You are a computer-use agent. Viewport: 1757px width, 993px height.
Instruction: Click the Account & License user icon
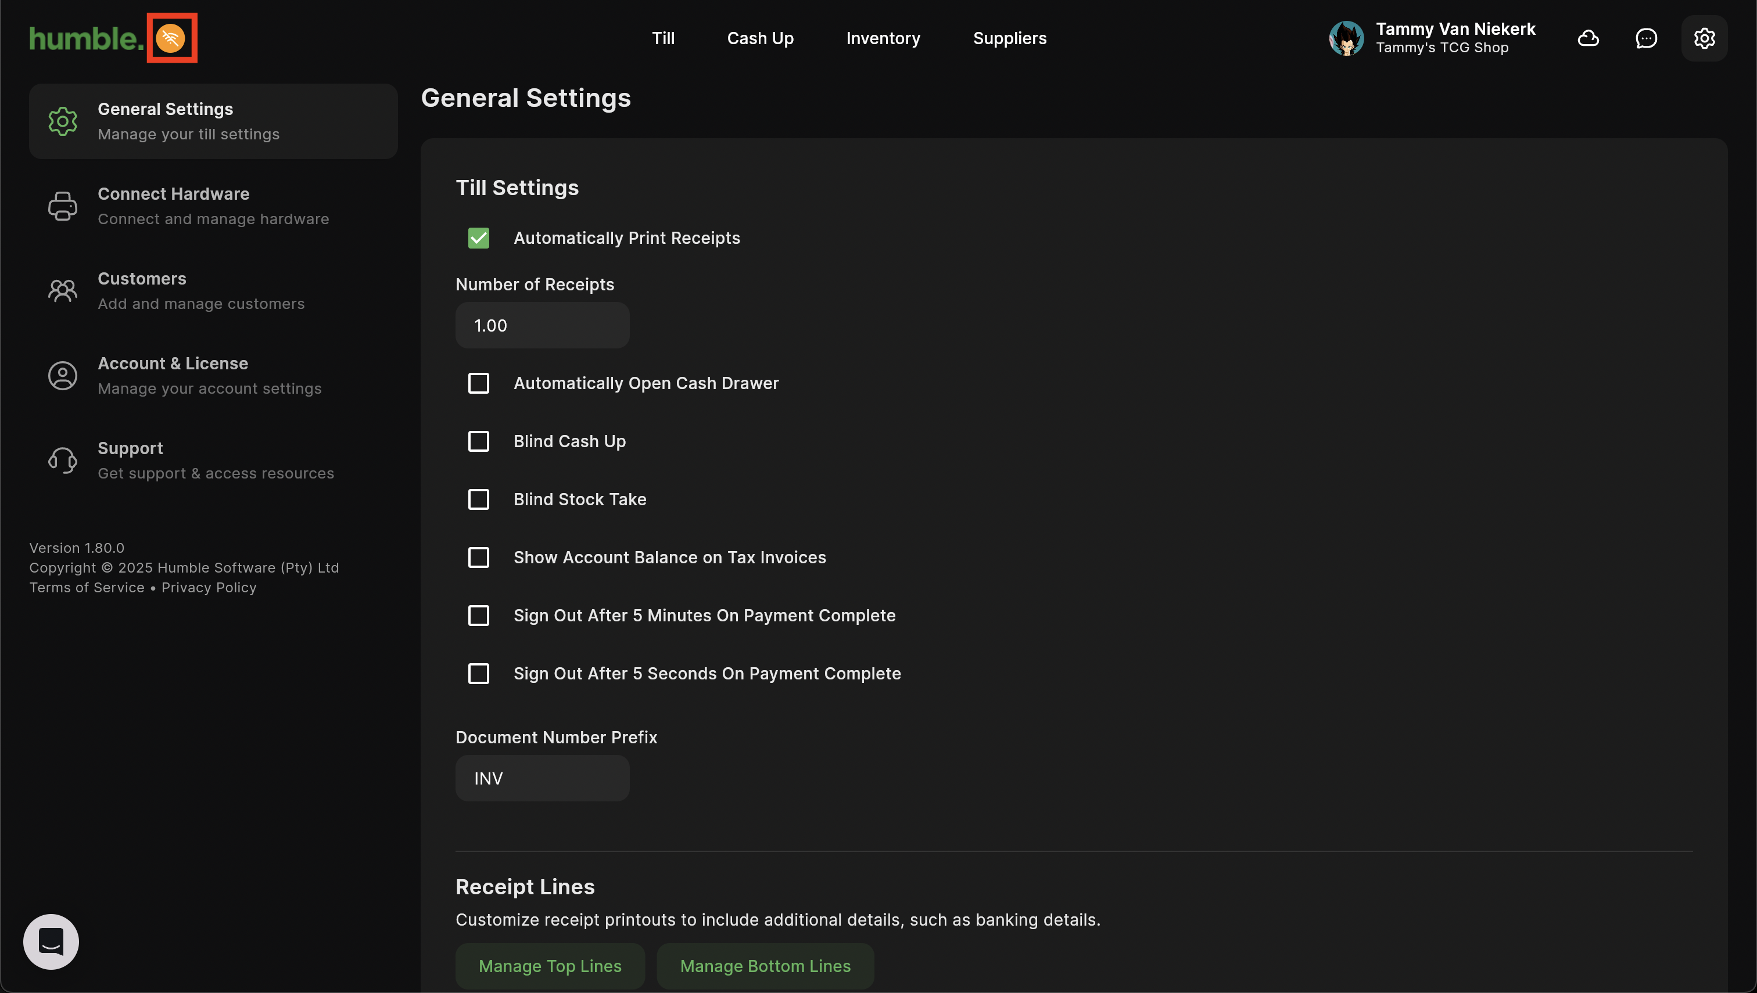tap(63, 376)
